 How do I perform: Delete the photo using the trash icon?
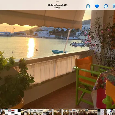pyautogui.click(x=114, y=6)
